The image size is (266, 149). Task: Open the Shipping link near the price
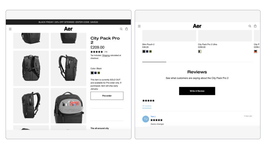[106, 55]
